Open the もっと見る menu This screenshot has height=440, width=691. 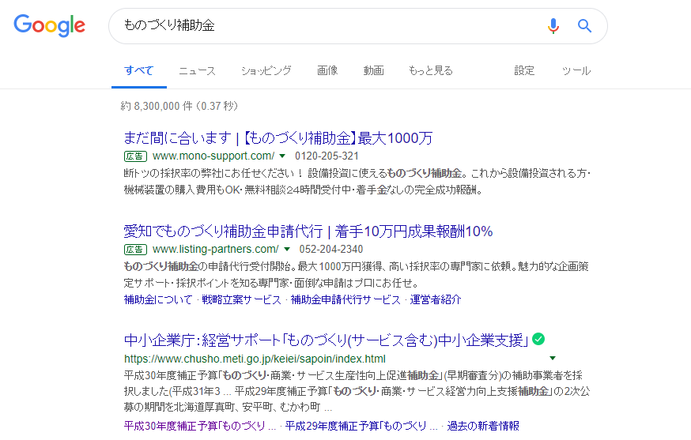point(431,70)
